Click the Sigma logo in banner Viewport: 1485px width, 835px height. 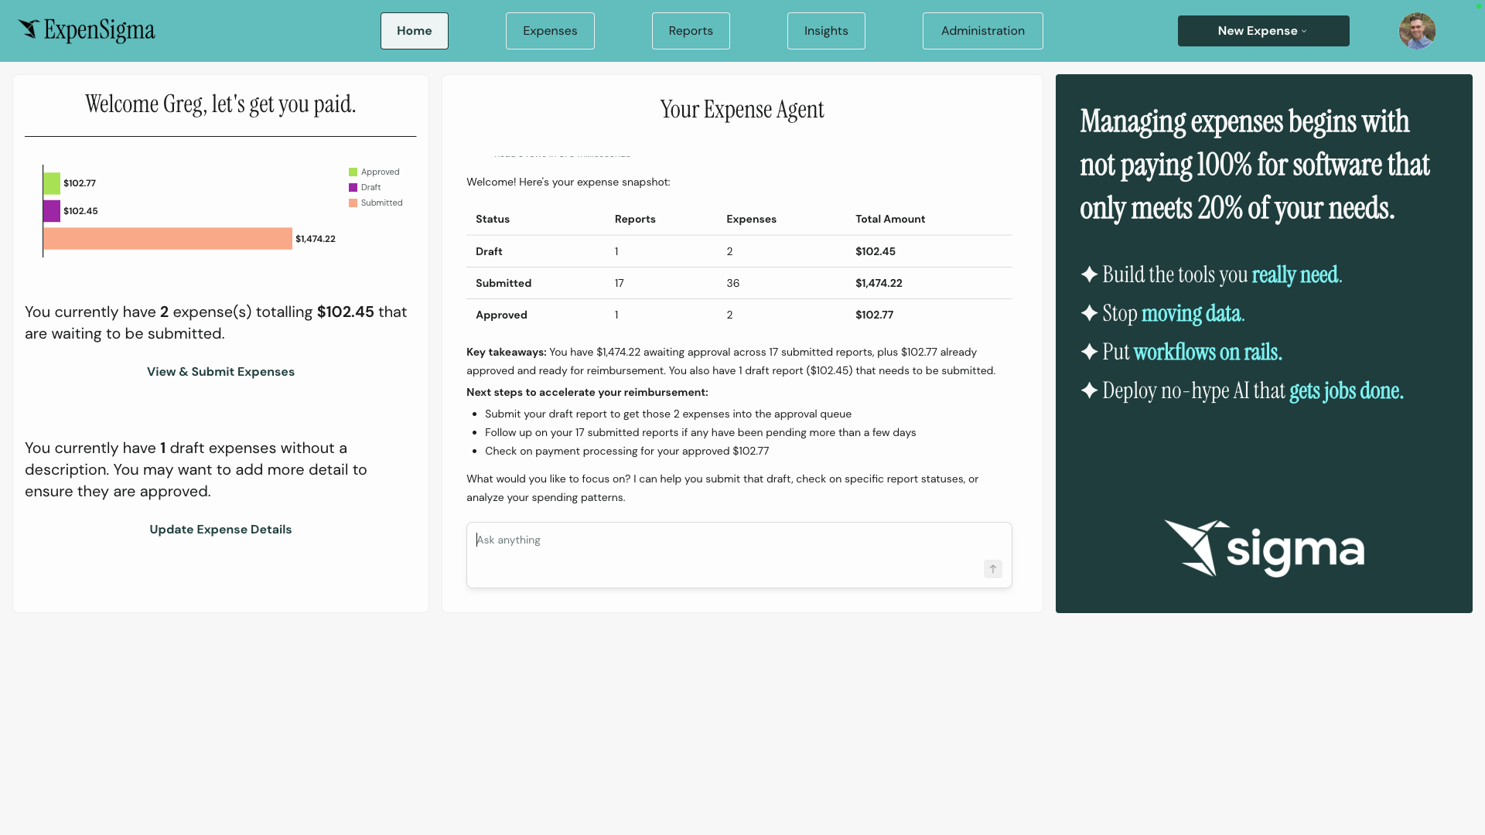[x=1264, y=549]
